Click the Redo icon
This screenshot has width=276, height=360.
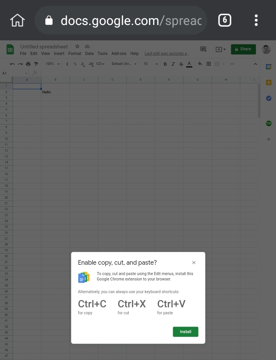click(20, 64)
